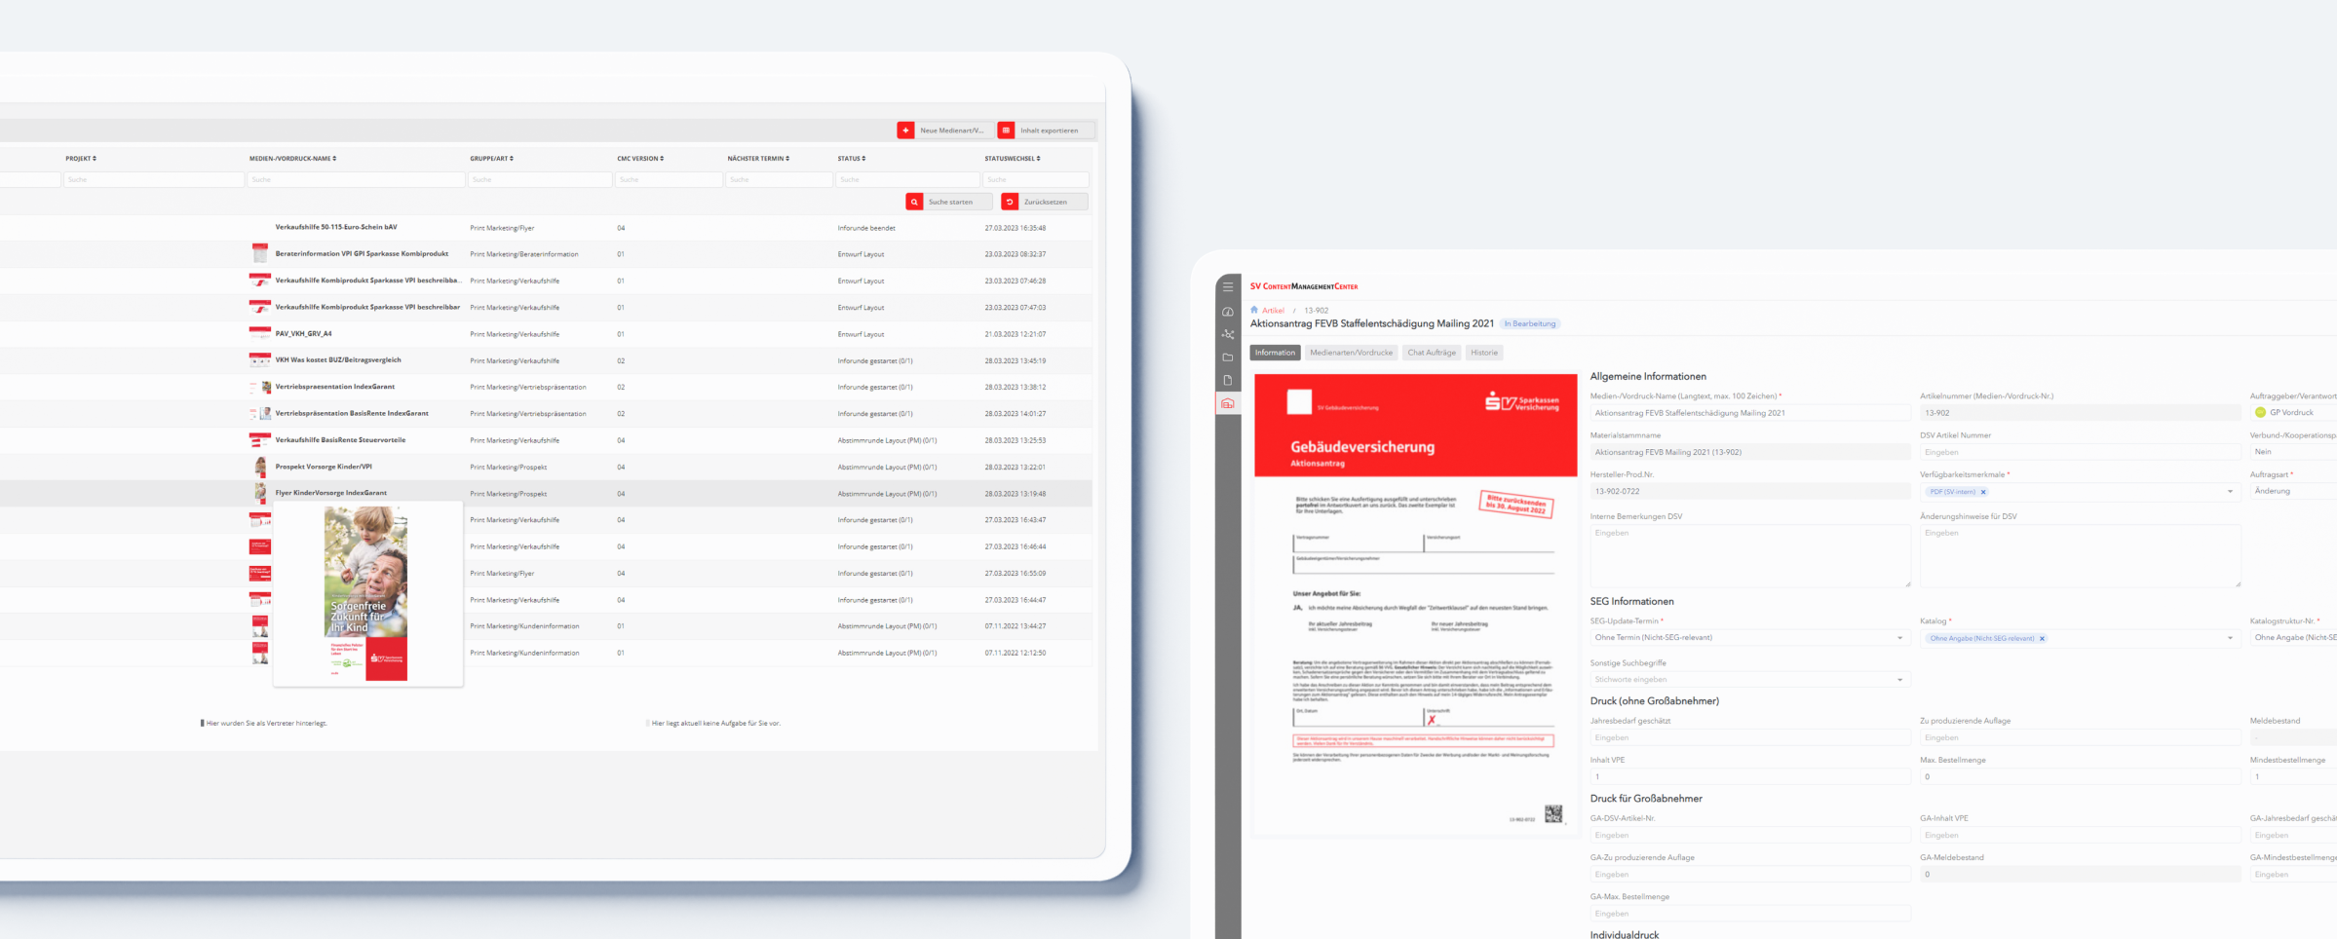Click the blue home breadcrumb icon
Image resolution: width=2337 pixels, height=939 pixels.
tap(1254, 310)
